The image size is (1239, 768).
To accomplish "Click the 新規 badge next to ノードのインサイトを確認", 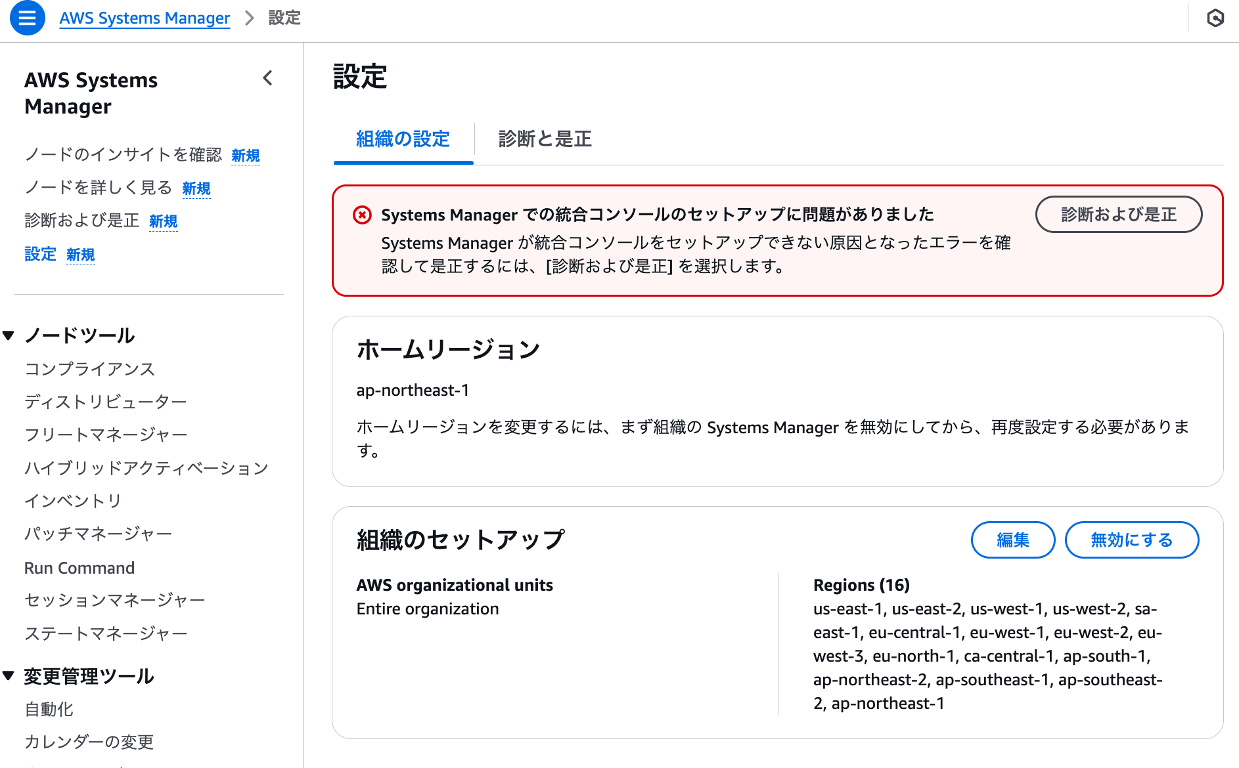I will pyautogui.click(x=246, y=156).
